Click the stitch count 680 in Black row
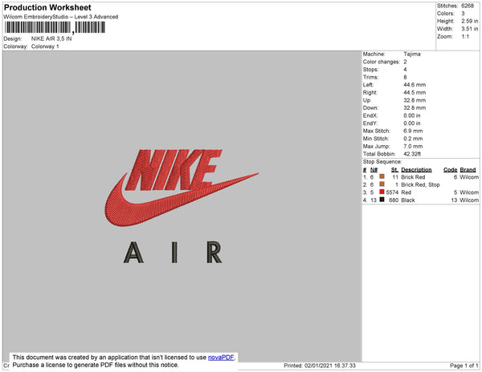 click(x=394, y=200)
